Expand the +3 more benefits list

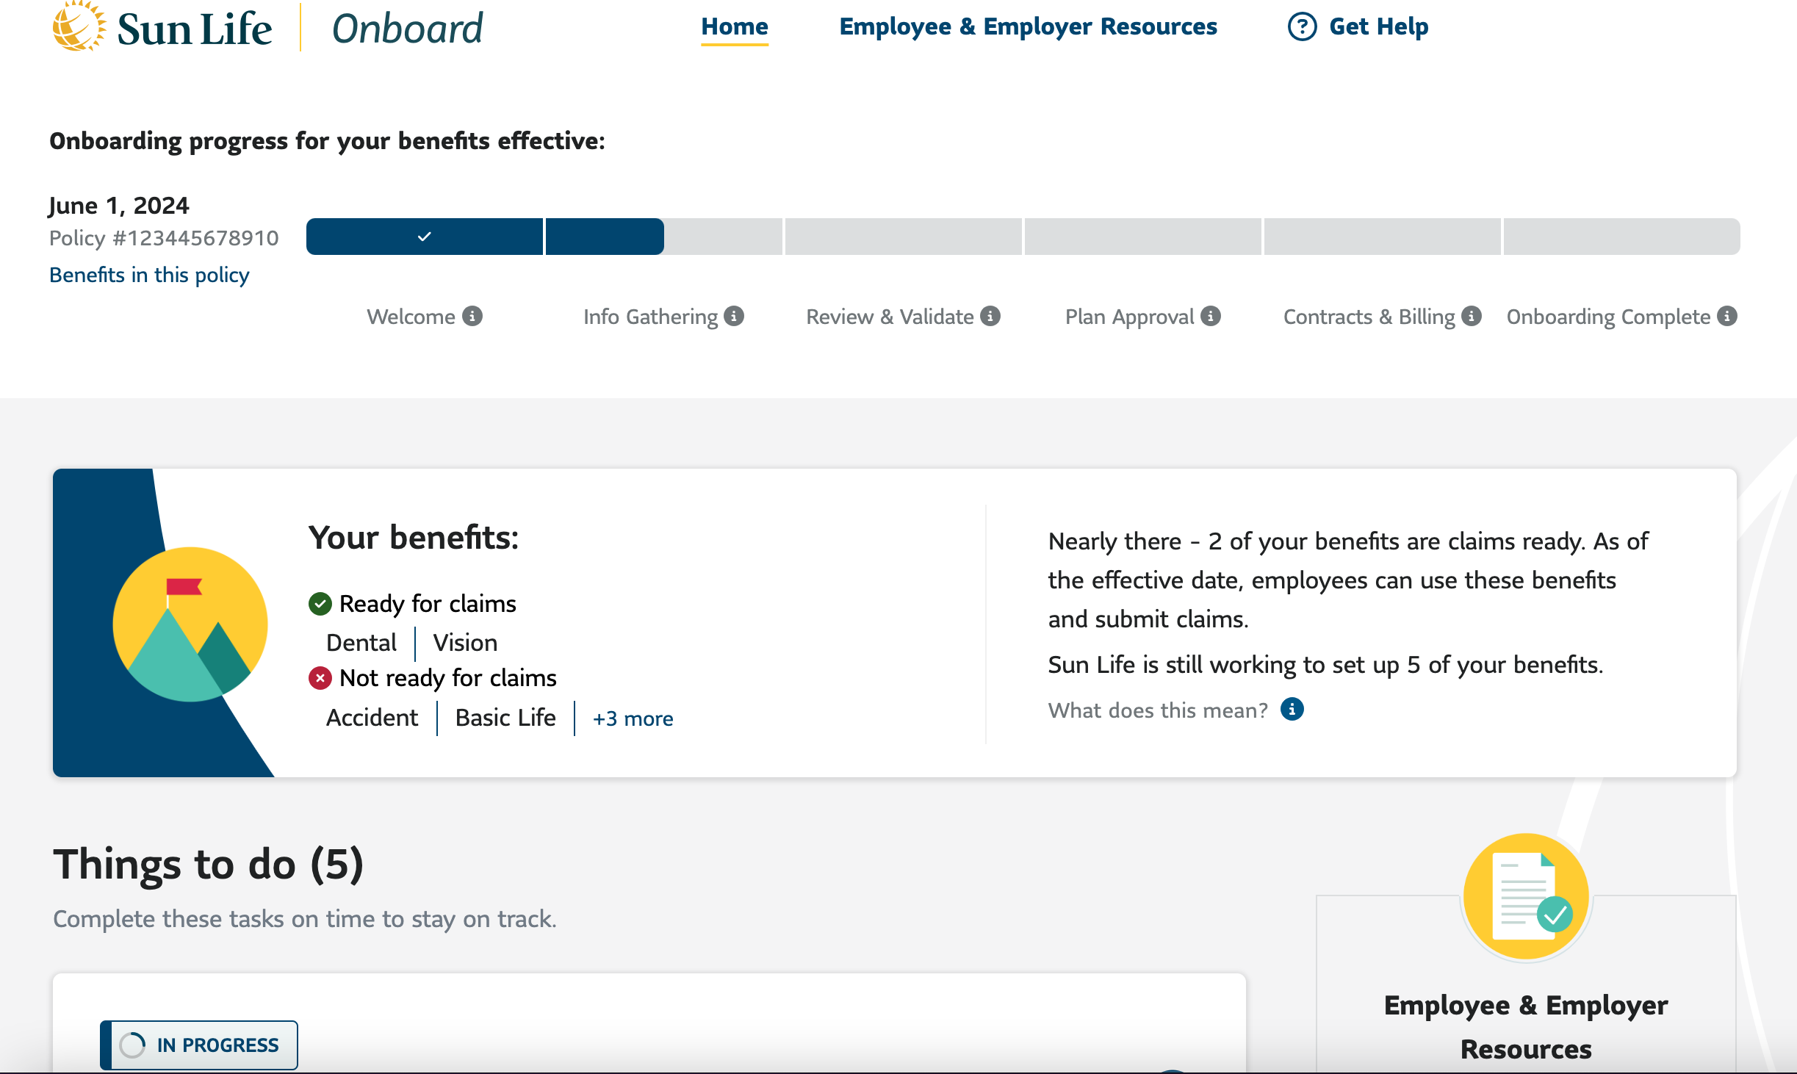click(x=633, y=718)
